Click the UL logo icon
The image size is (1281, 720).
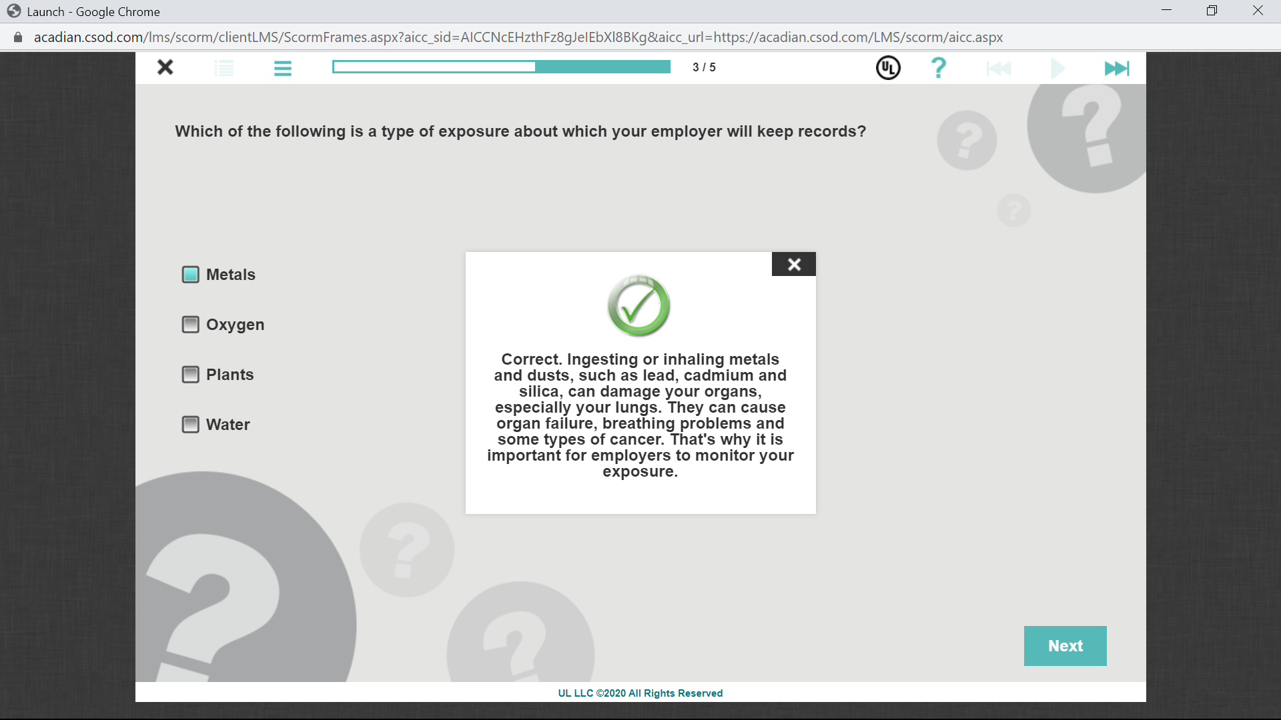point(888,68)
